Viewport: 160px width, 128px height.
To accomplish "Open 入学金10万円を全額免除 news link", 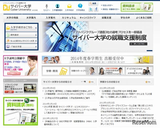I will click(x=67, y=98).
